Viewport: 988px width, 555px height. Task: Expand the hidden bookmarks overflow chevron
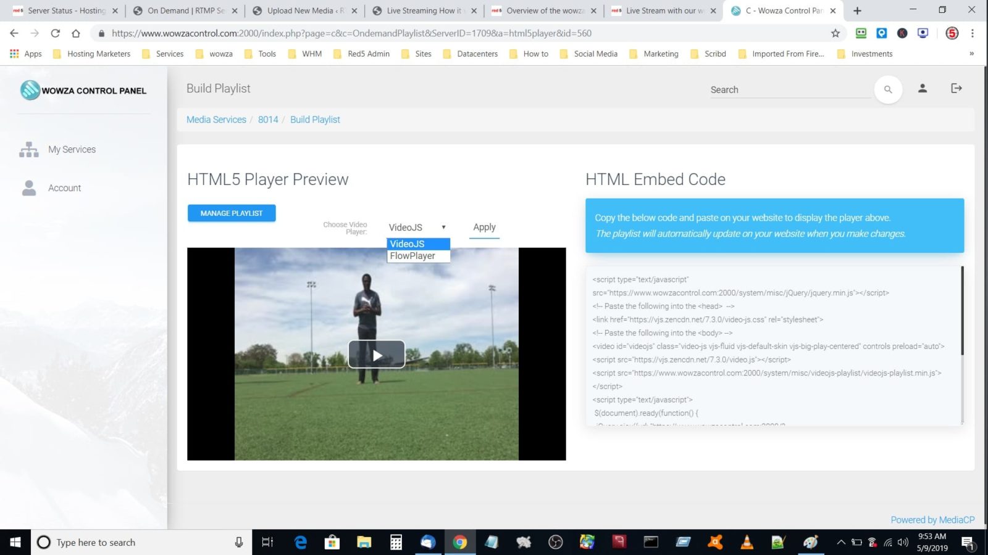tap(971, 54)
